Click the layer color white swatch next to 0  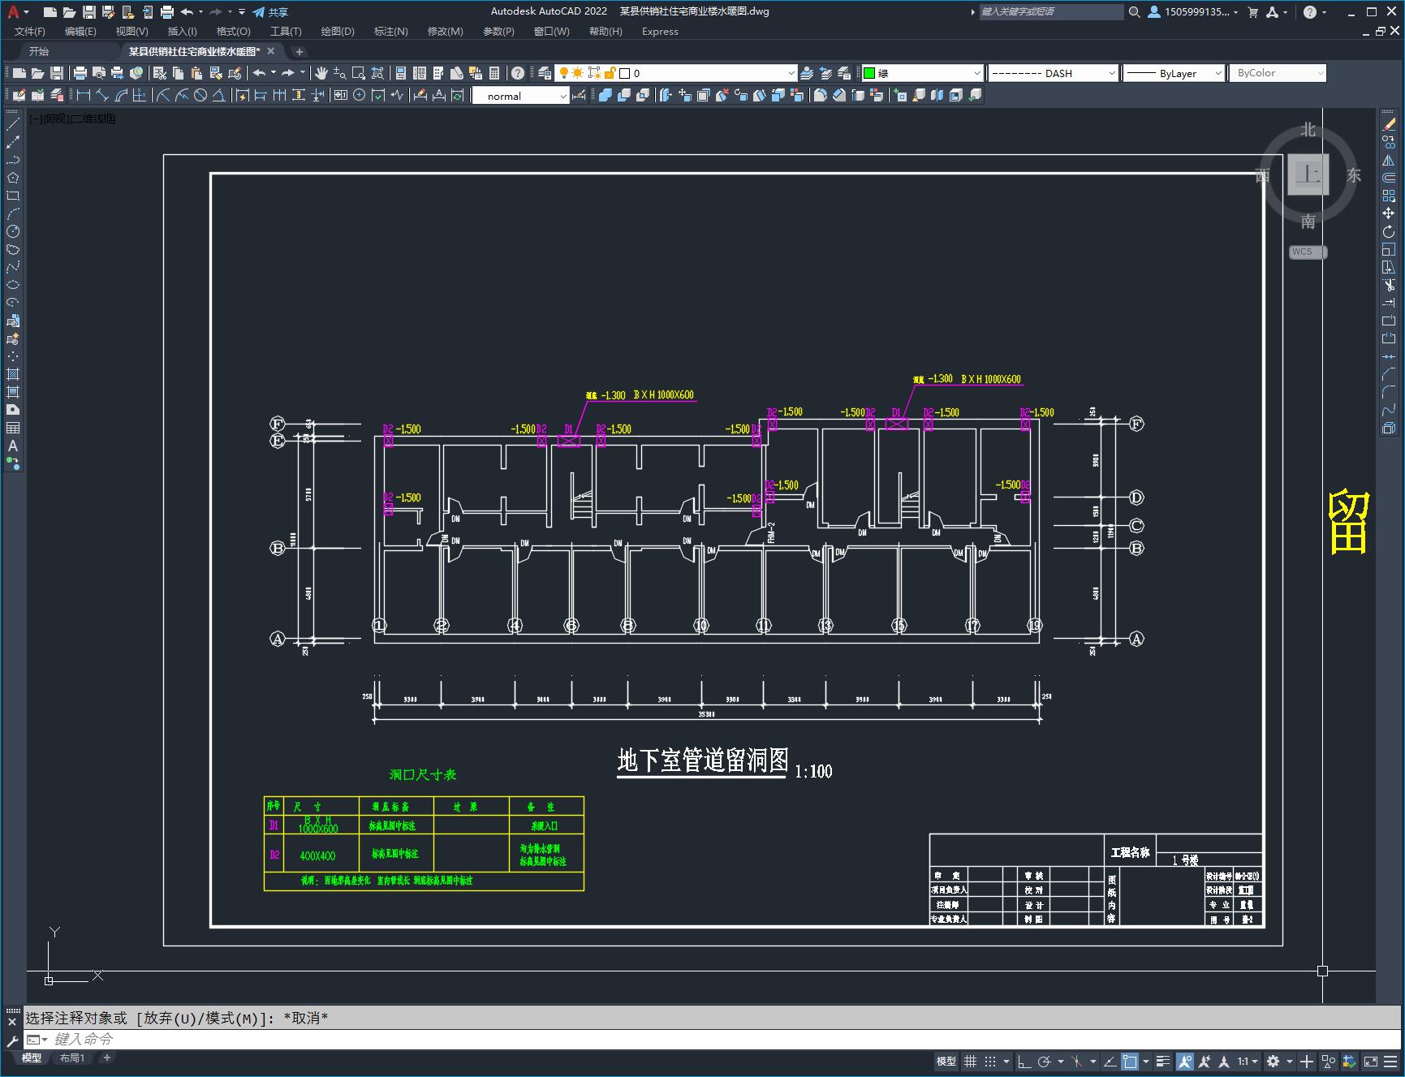(624, 73)
